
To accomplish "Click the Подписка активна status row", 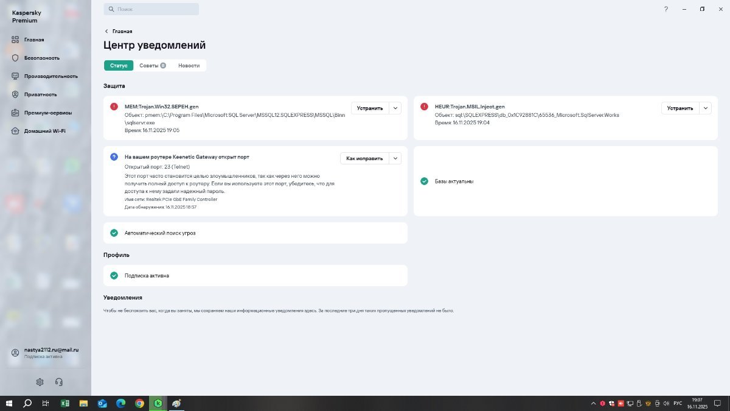I will (x=255, y=275).
